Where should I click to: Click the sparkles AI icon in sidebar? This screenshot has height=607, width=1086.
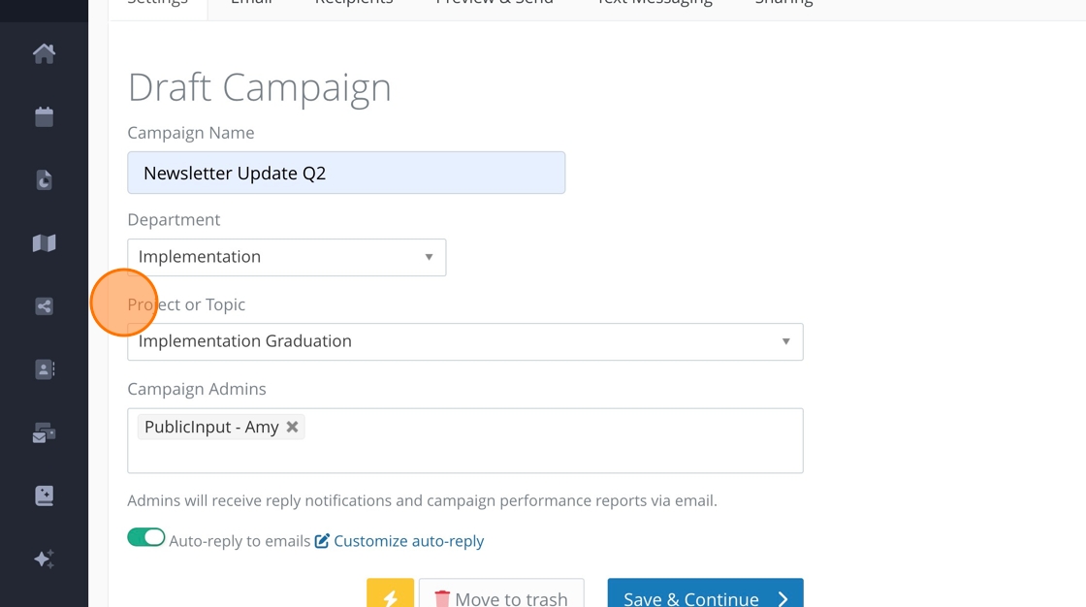coord(44,559)
